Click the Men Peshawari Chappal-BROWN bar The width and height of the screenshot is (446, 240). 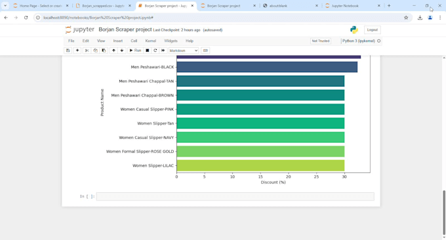260,95
